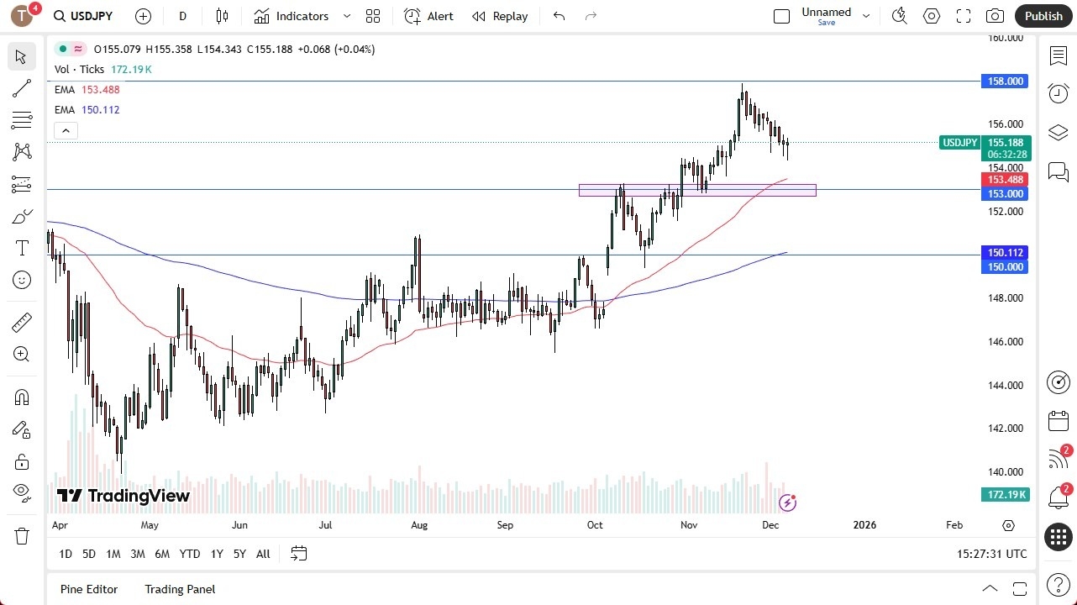Select the Measure ruler tool
Viewport: 1077px width, 605px height.
(21, 322)
